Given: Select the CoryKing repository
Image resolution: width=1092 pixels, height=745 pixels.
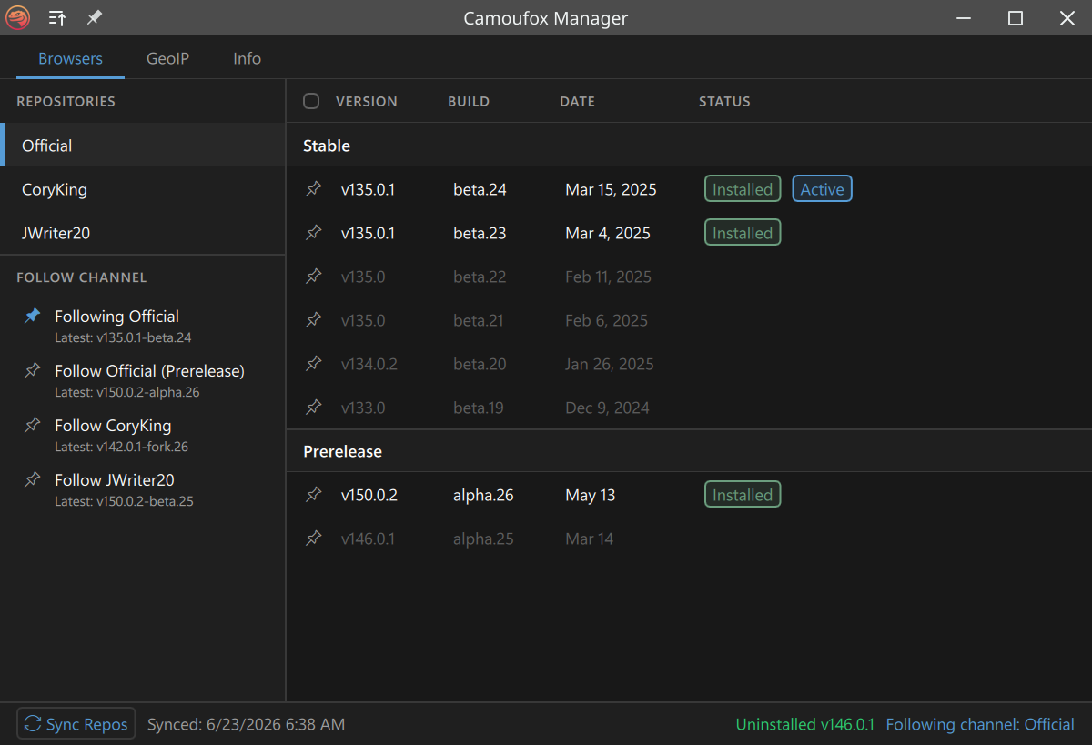Looking at the screenshot, I should [143, 189].
